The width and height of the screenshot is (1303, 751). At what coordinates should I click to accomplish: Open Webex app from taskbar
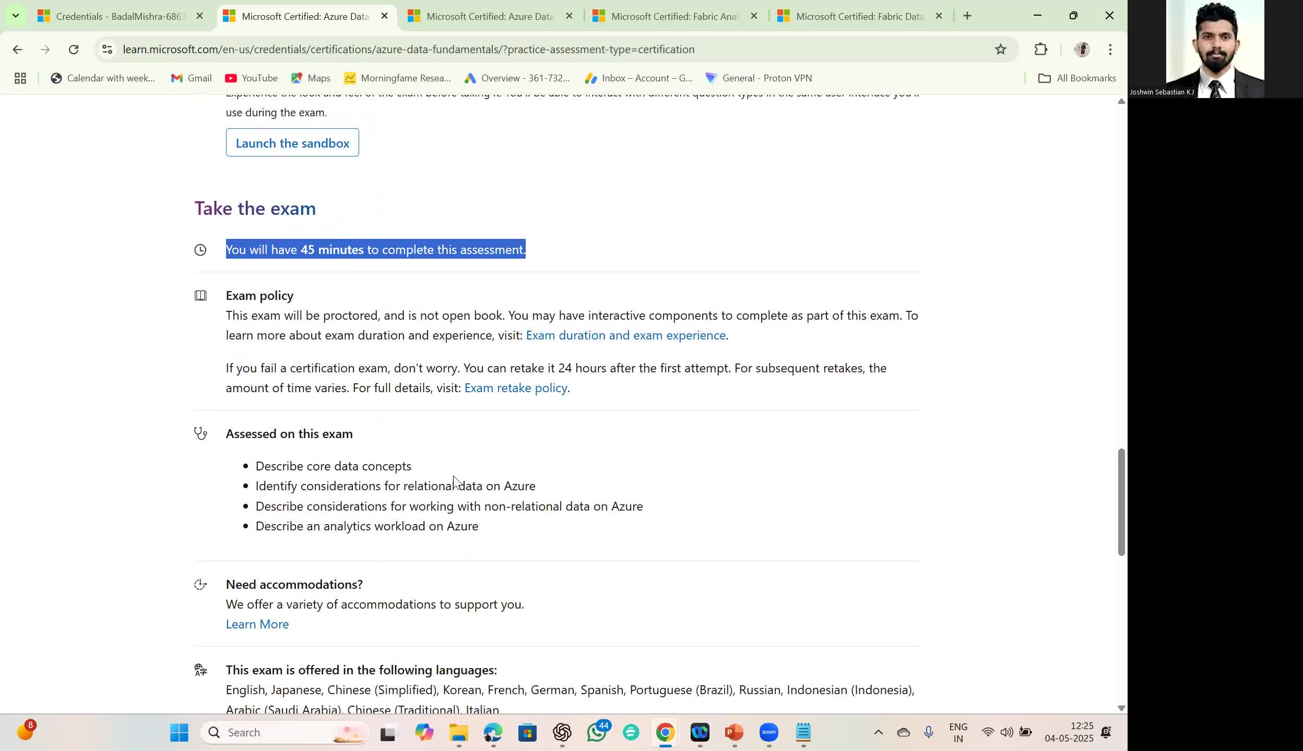click(700, 733)
